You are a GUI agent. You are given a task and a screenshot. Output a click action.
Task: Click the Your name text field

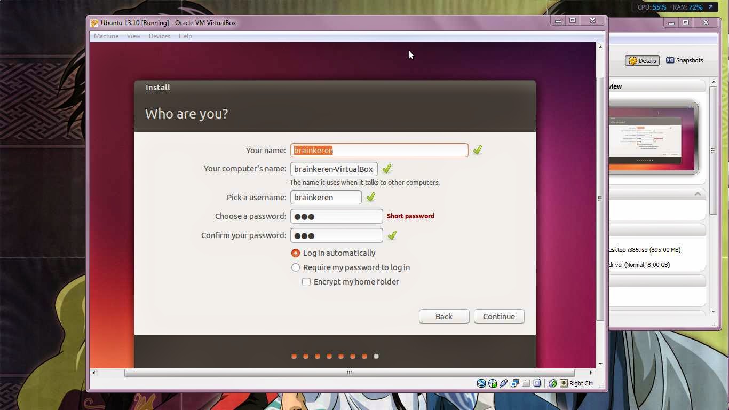point(379,150)
